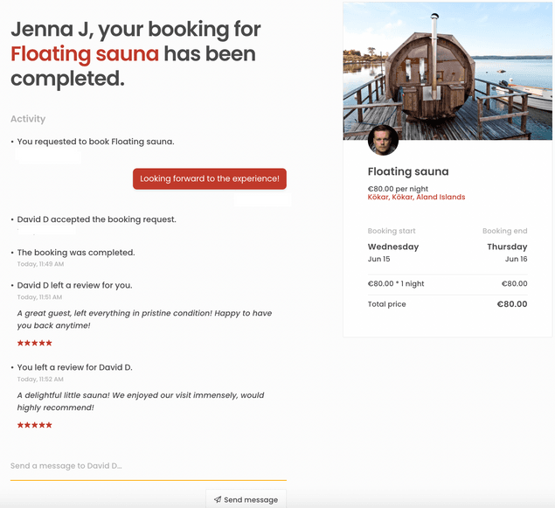Click your "A delightful little sauna" review text
Screen dimensions: 555x508
coord(140,401)
